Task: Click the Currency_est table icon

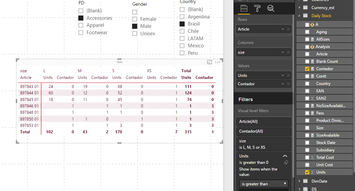Action: (306, 7)
